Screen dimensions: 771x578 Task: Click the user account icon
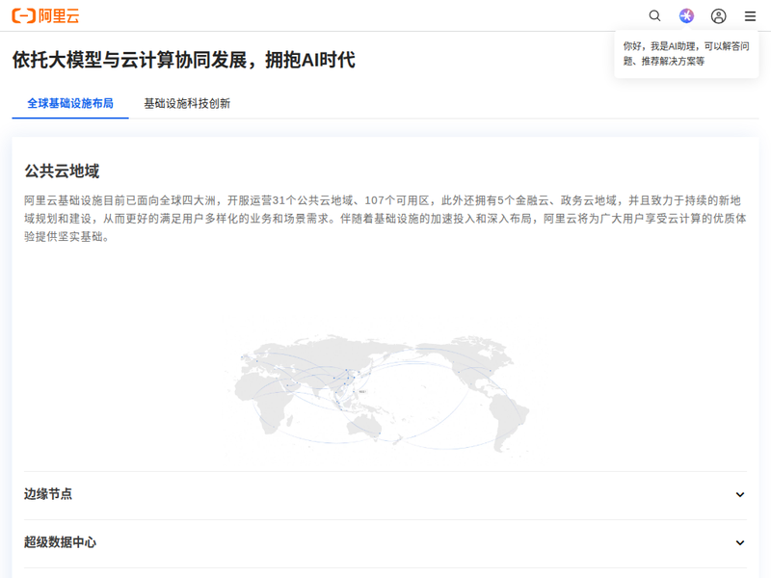[x=718, y=16]
